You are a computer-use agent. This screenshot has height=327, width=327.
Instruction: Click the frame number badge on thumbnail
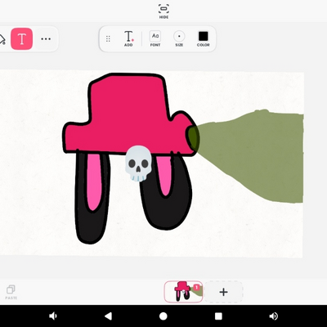pos(197,287)
